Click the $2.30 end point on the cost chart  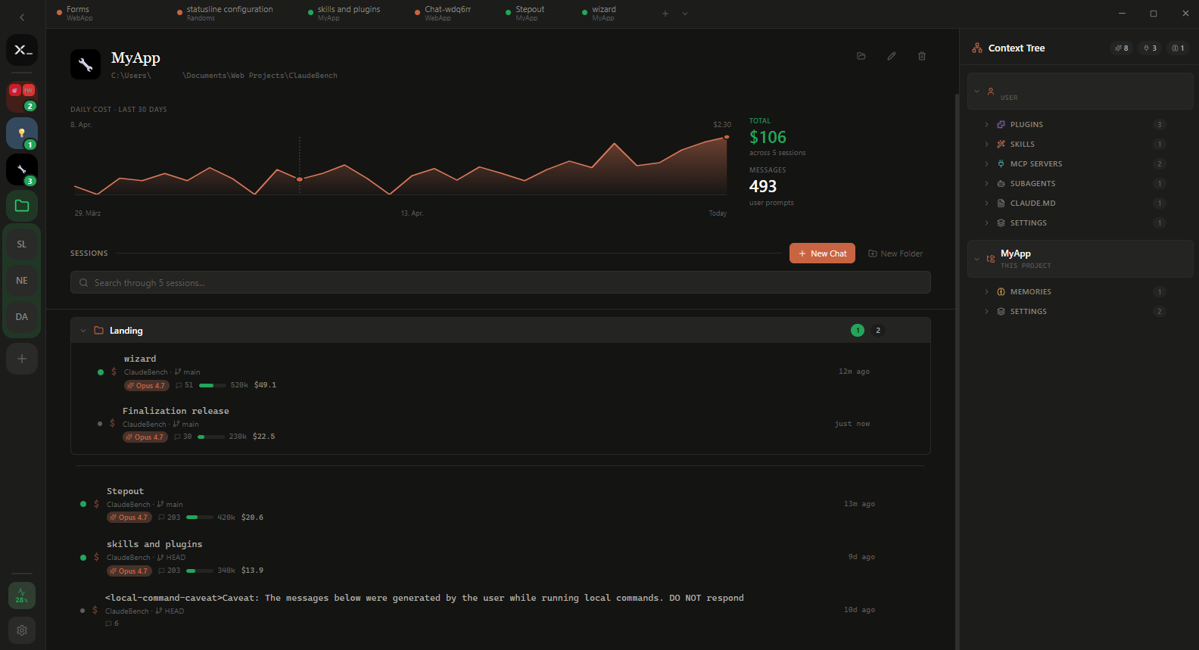[727, 137]
